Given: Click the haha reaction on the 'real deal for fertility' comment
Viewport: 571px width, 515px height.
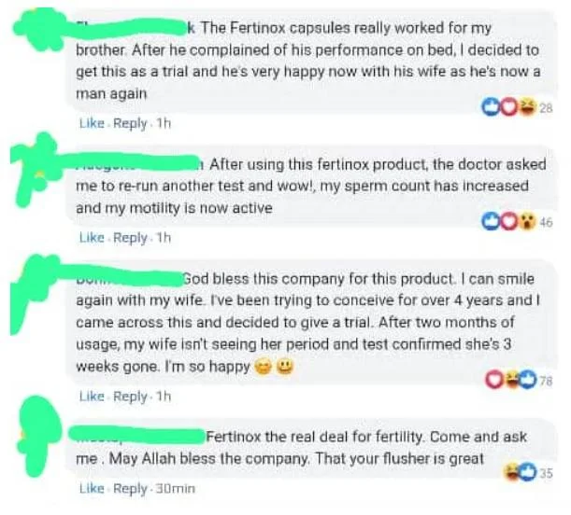Looking at the screenshot, I should point(512,471).
